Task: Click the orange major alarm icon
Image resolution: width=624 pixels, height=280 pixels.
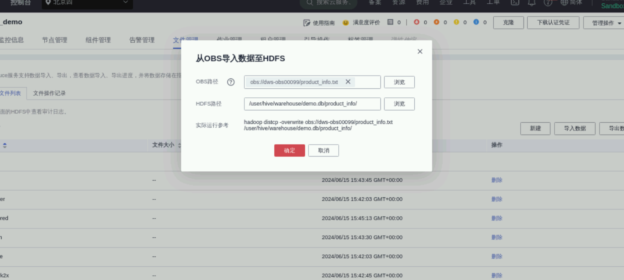Action: coord(436,22)
